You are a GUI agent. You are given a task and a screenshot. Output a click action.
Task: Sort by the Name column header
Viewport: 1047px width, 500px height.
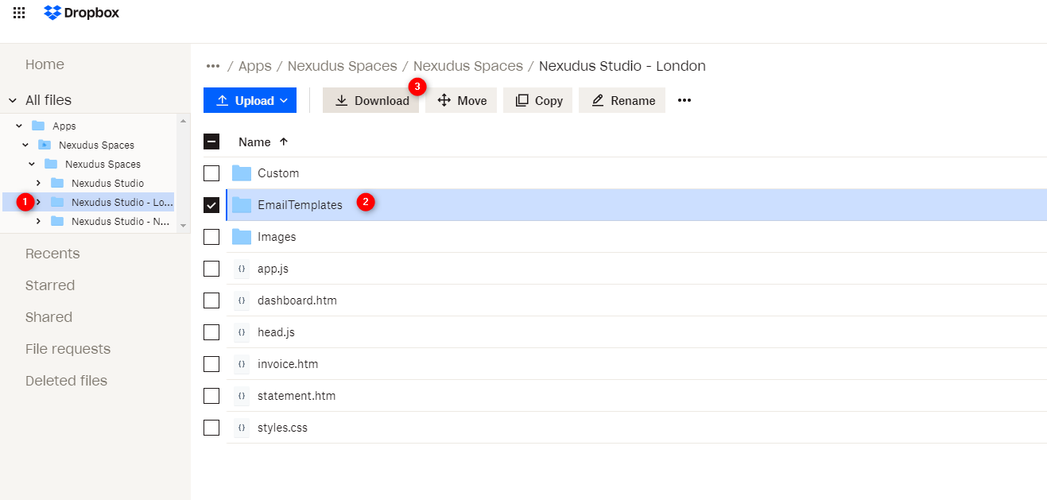tap(254, 141)
